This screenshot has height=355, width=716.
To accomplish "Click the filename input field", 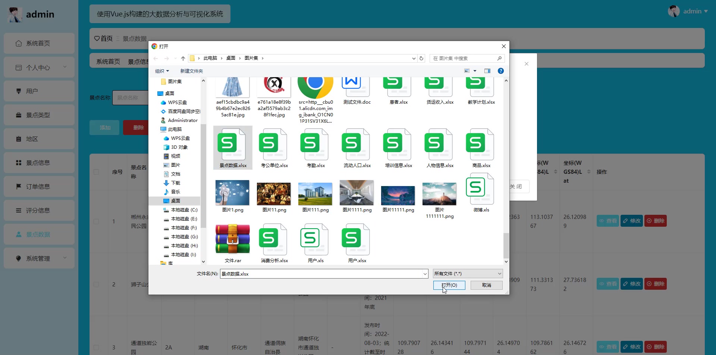I will (x=321, y=274).
